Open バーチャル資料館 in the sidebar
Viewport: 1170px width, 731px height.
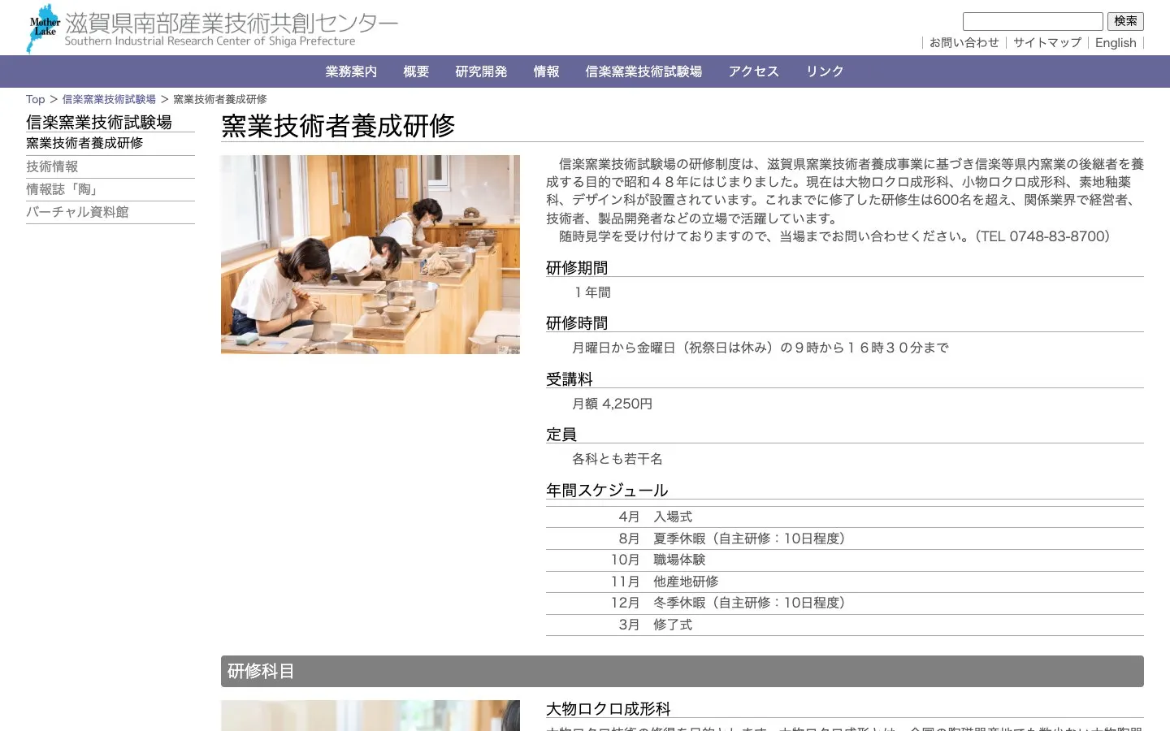pyautogui.click(x=77, y=212)
